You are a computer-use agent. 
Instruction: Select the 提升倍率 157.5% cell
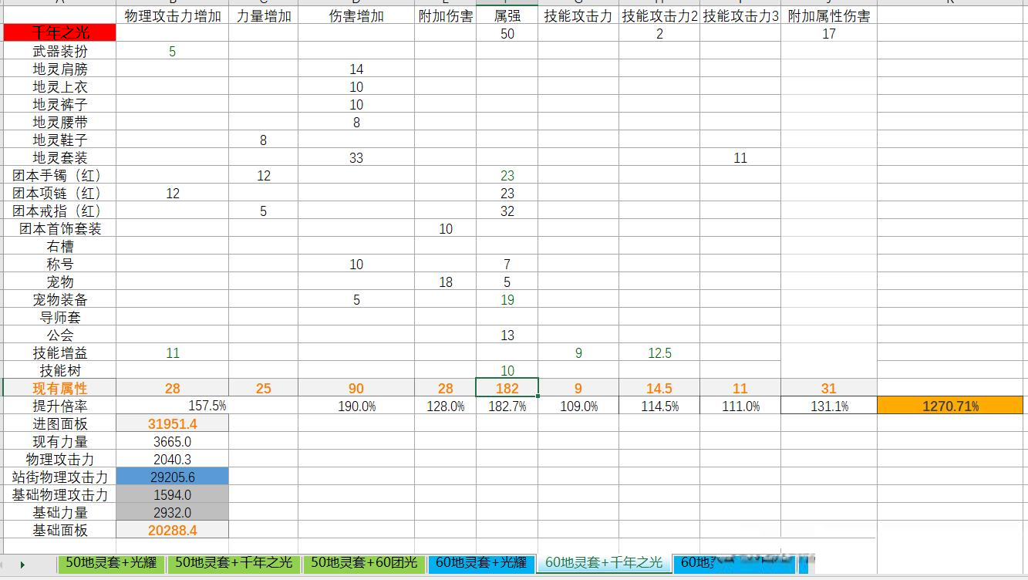click(172, 406)
